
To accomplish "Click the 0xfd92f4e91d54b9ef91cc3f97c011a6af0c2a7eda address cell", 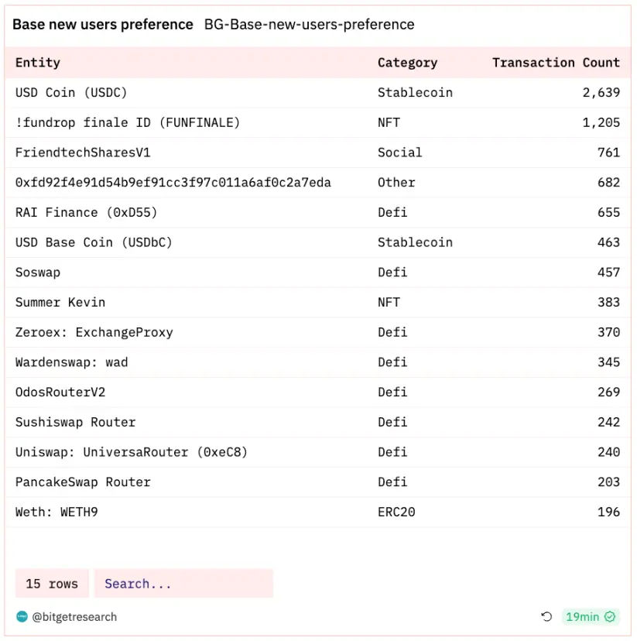I will [x=173, y=183].
